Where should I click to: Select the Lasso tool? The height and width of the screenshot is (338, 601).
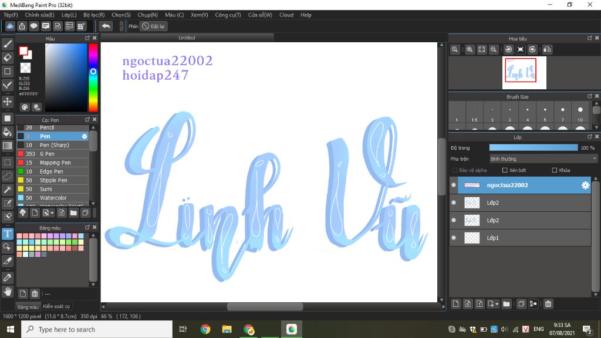click(7, 176)
